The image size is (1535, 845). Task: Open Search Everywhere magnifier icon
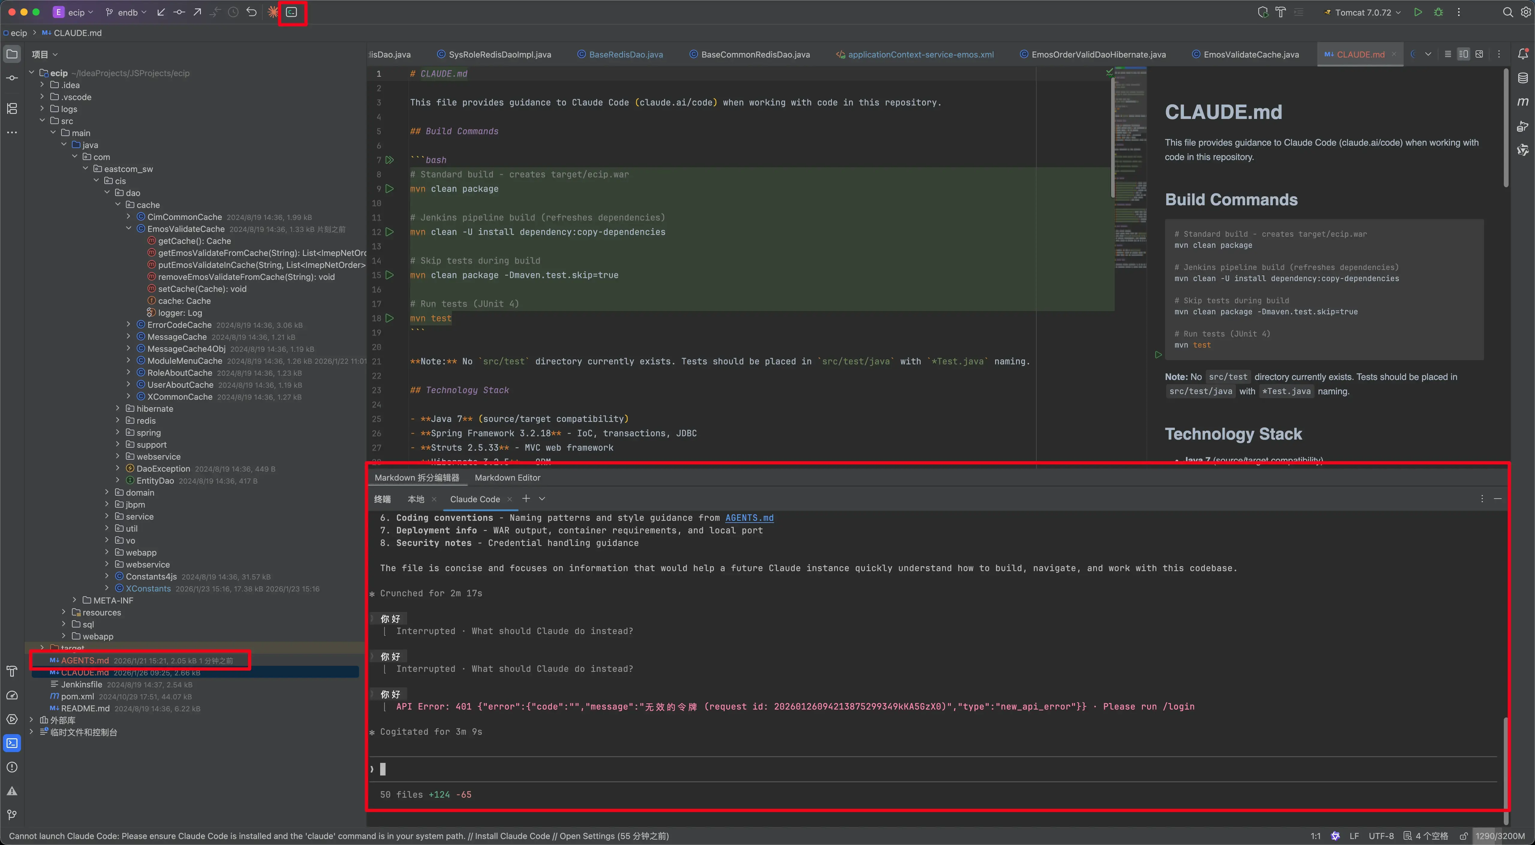pos(1508,12)
